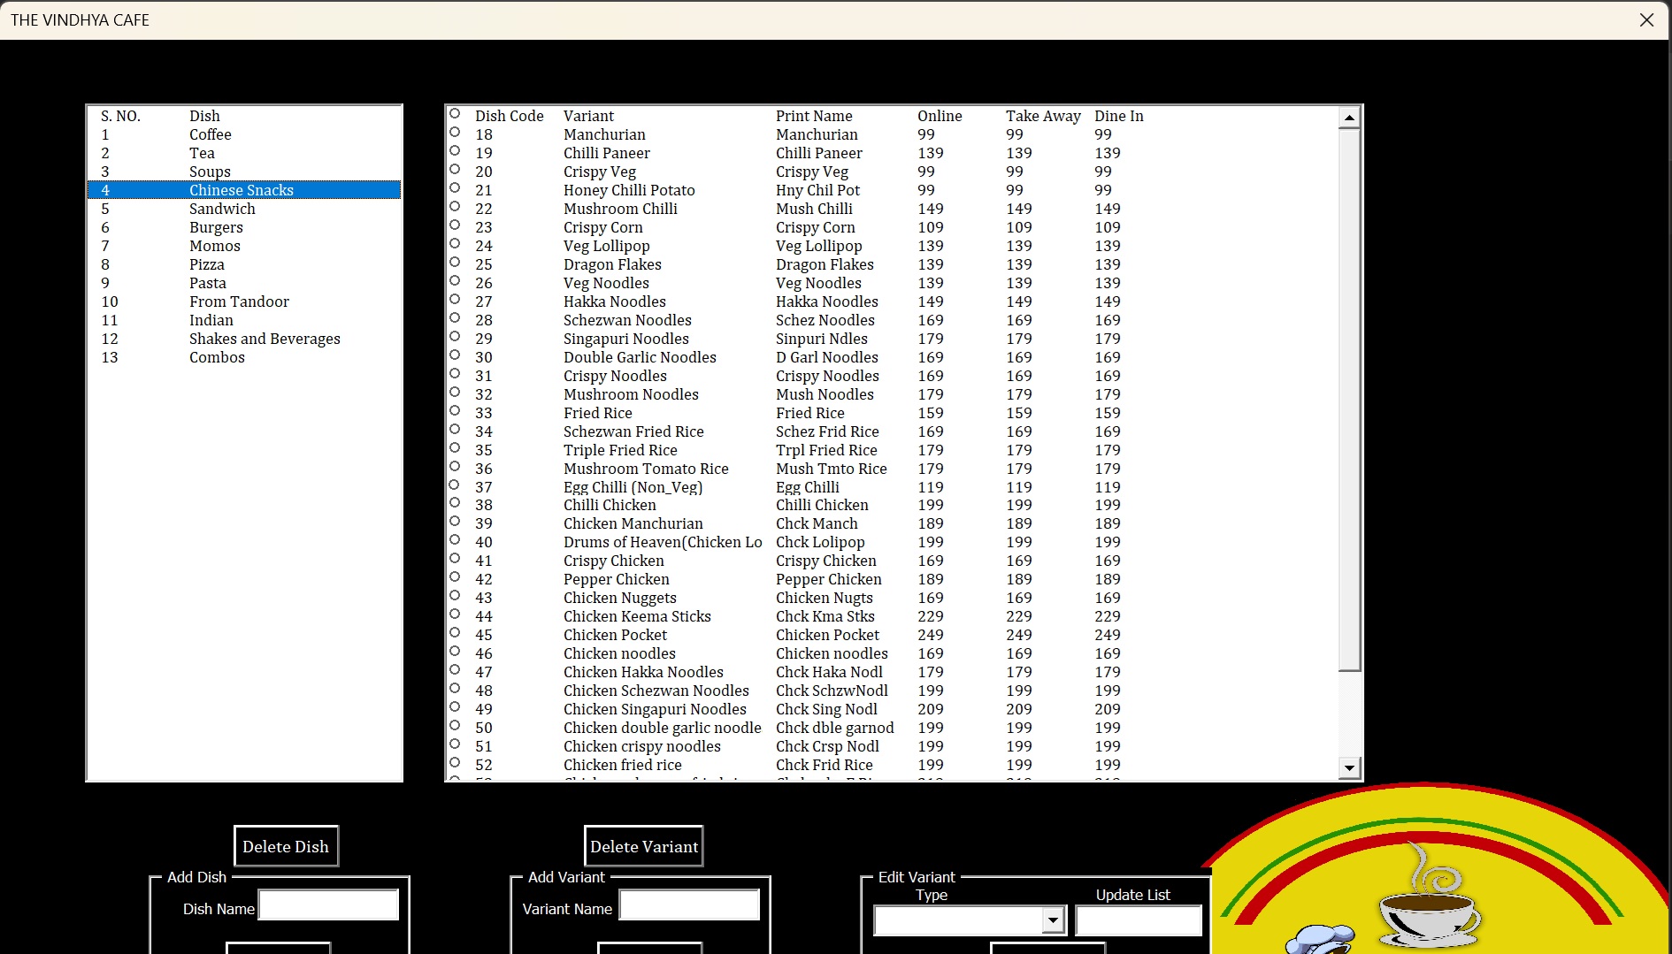Click Delete Variant button
This screenshot has height=954, width=1672.
tap(643, 846)
